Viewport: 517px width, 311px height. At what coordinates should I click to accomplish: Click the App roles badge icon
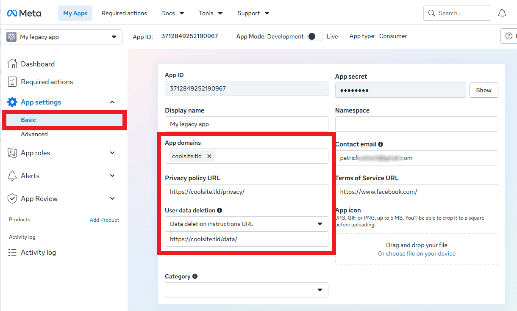point(12,153)
